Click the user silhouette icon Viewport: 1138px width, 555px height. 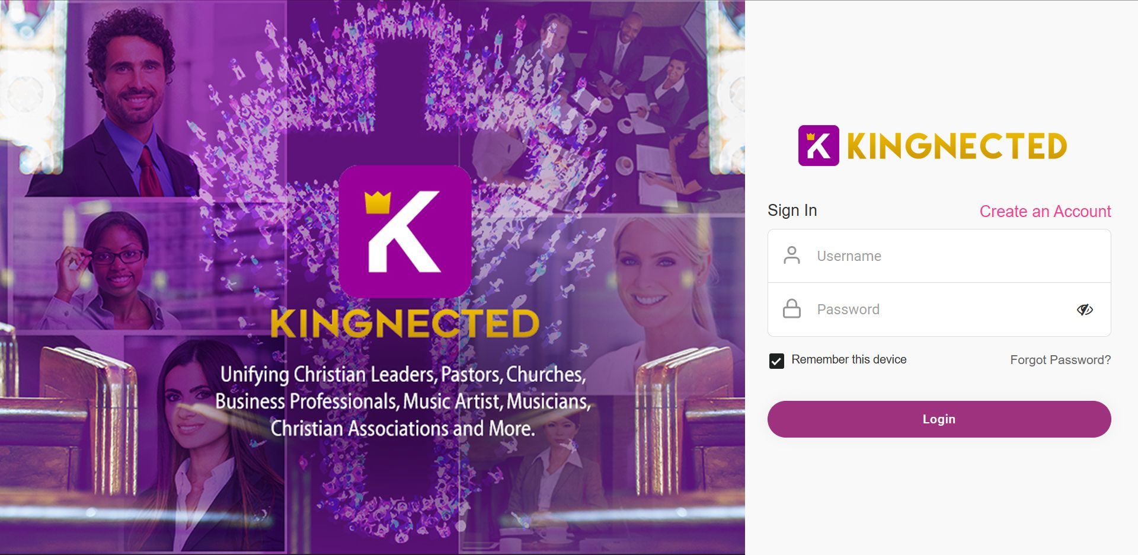[x=792, y=256]
